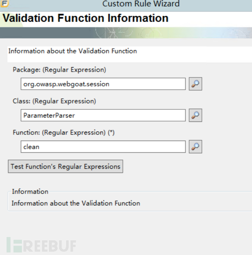252x255 pixels.
Task: Click the wizard description text under banner
Action: pos(72,51)
